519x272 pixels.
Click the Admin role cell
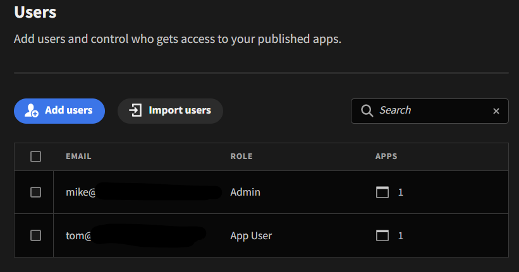245,192
